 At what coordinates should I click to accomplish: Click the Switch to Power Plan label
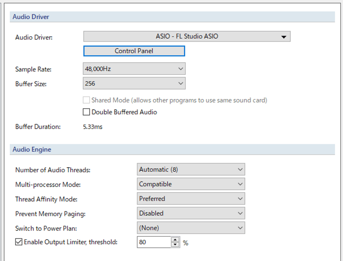pyautogui.click(x=46, y=229)
